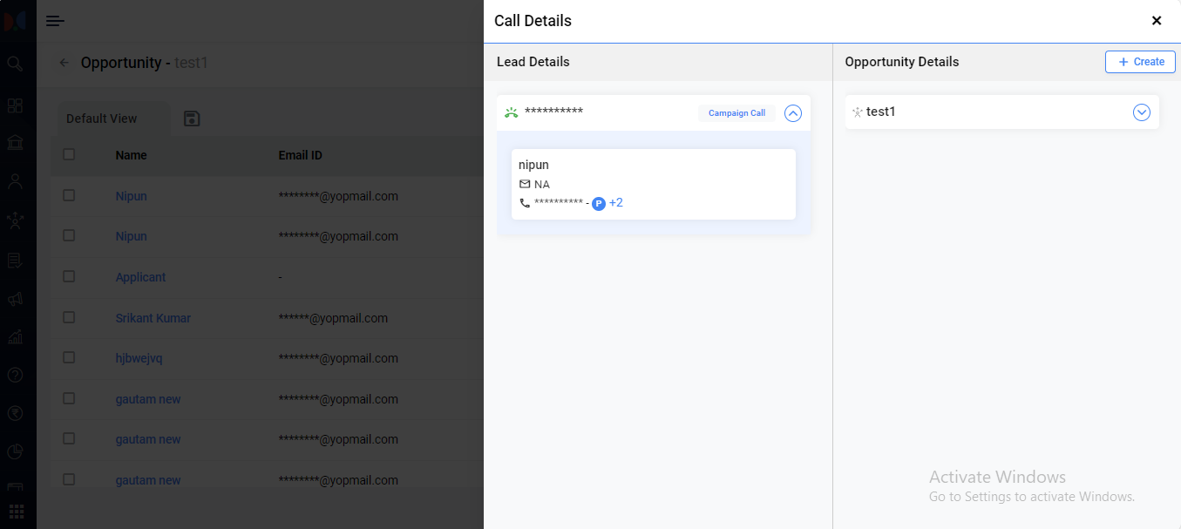
Task: Click the search icon in left sidebar
Action: coord(15,64)
